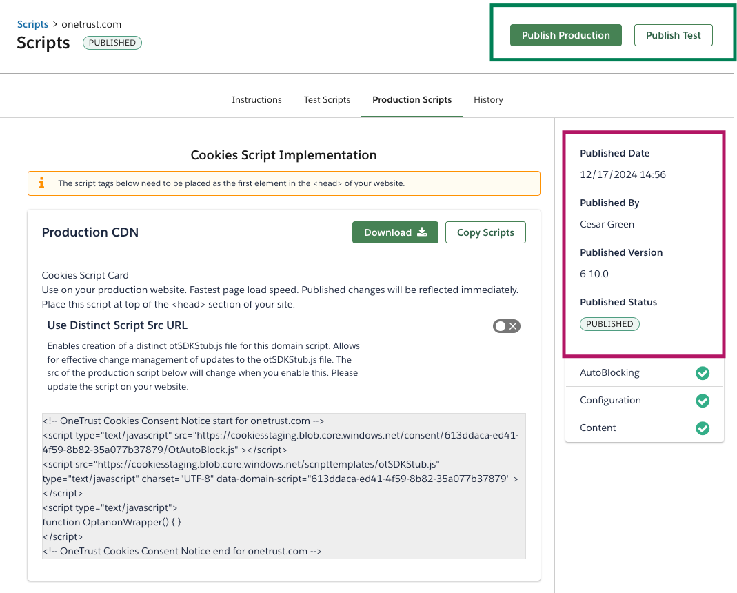Click the AutoBlocking green checkmark icon
737x593 pixels.
tap(702, 373)
